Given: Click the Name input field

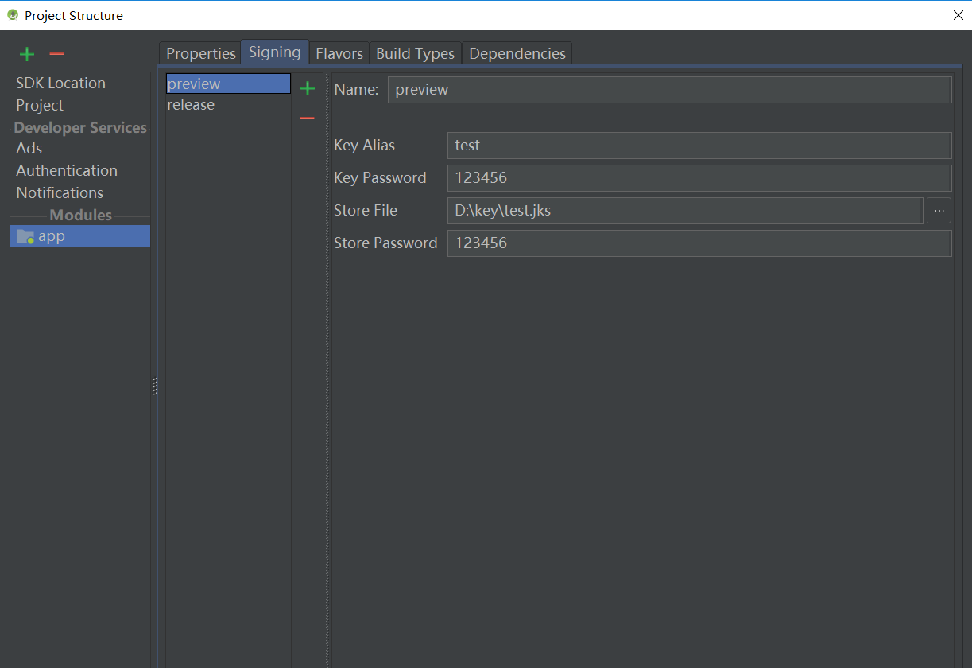Looking at the screenshot, I should pyautogui.click(x=669, y=90).
